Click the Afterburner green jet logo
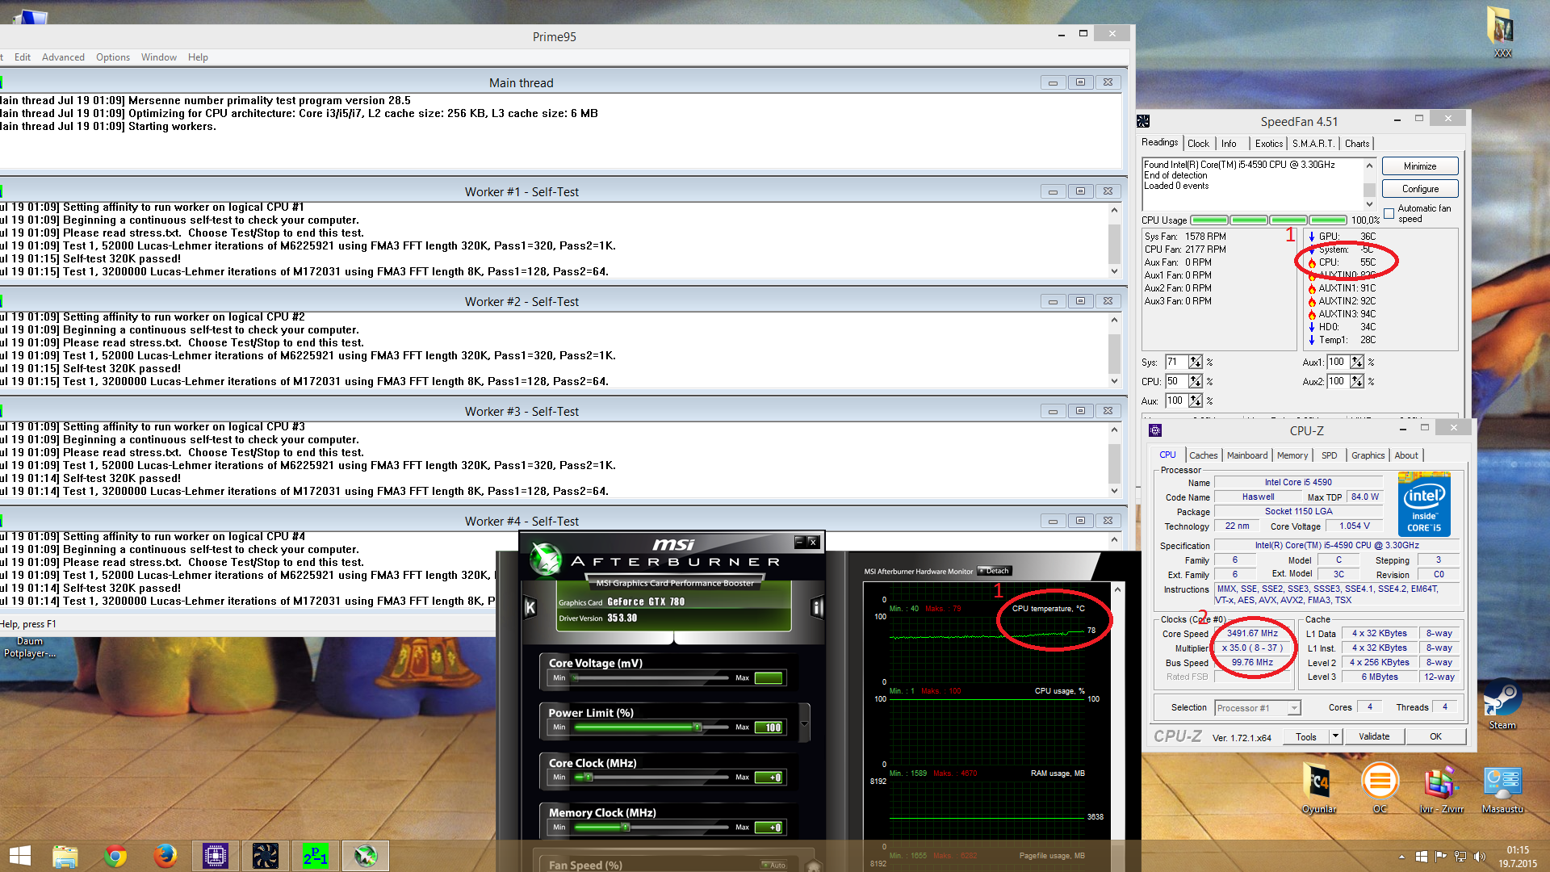 tap(546, 559)
